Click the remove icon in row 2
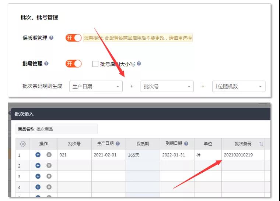The height and width of the screenshot is (201, 280). 49,166
